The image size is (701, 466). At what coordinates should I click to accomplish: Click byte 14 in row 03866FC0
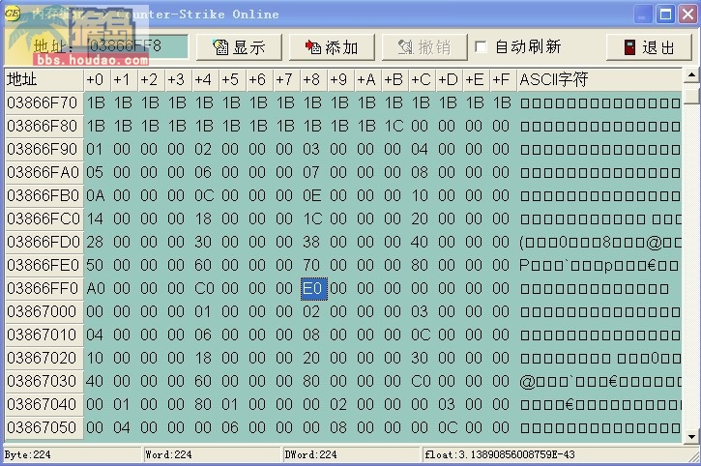coord(95,219)
